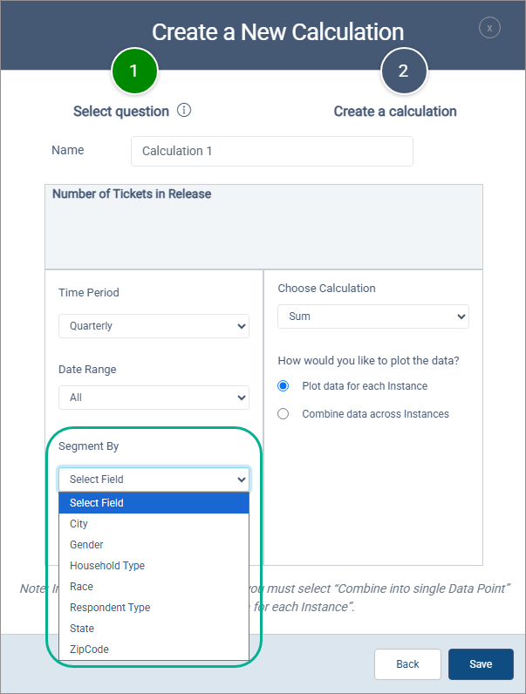Expand the Date Range dropdown

point(154,398)
